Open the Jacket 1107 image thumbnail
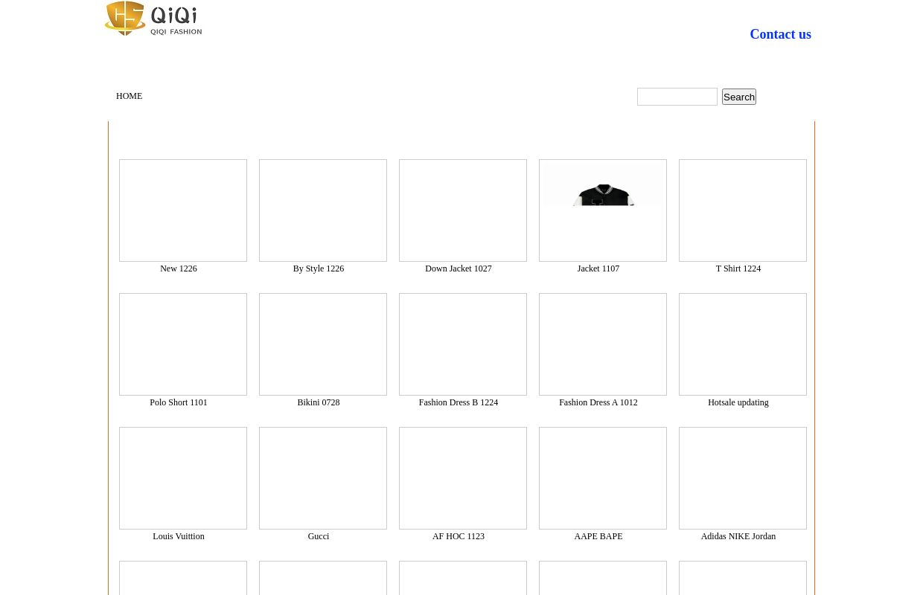 [603, 210]
